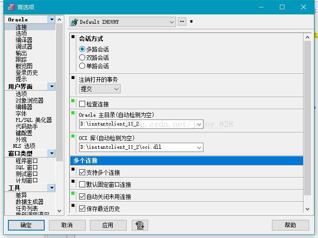
Task: Open 测试窗口 preferences page
Action: click(27, 174)
